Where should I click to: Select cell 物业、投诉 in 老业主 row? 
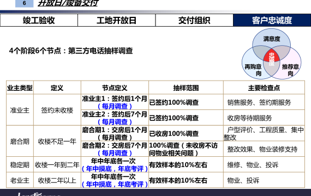[x=264, y=180]
